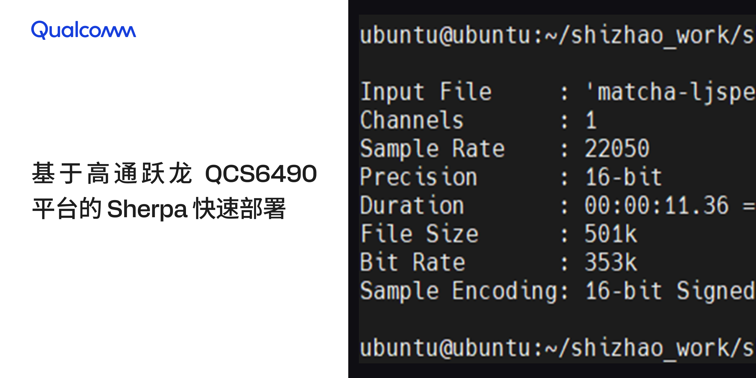
Task: Click the Input File label
Action: pyautogui.click(x=426, y=92)
